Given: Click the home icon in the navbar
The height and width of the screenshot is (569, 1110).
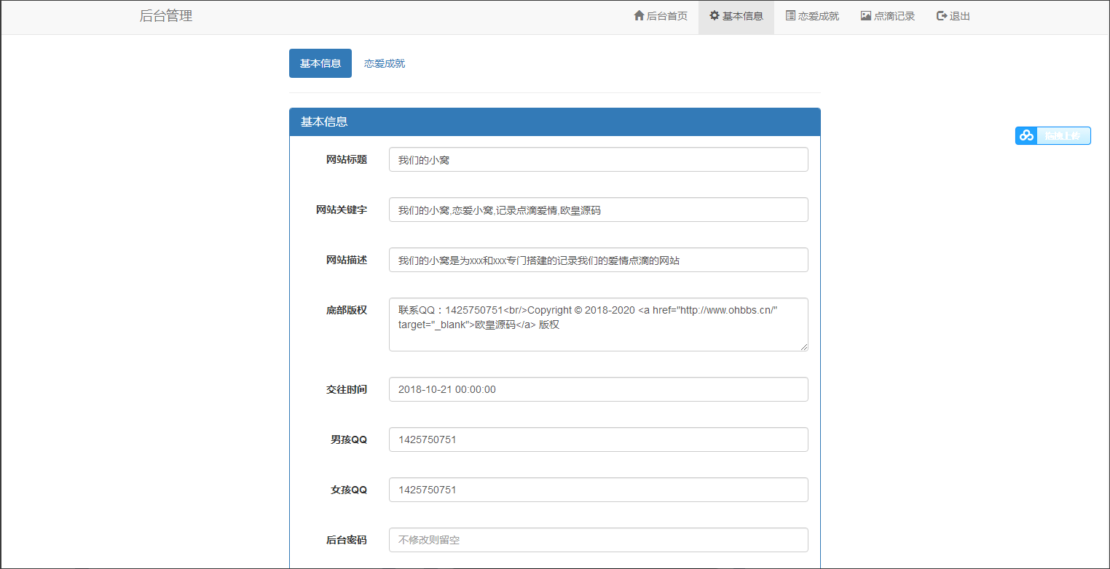Looking at the screenshot, I should click(x=639, y=16).
